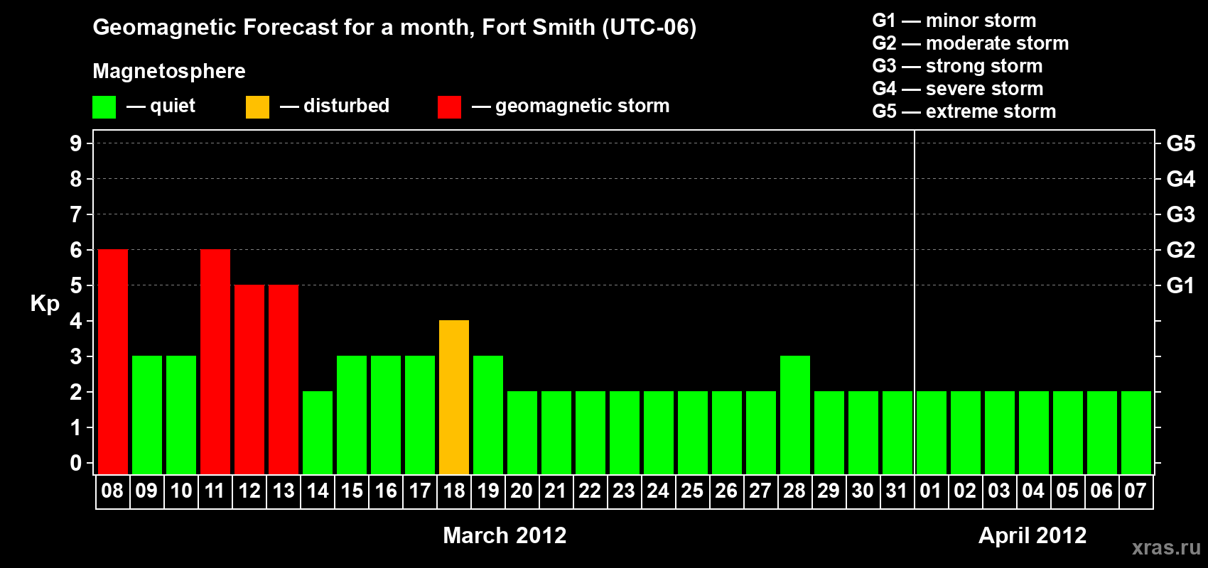The image size is (1208, 568).
Task: Select the orange bar for March 18
Action: (454, 398)
